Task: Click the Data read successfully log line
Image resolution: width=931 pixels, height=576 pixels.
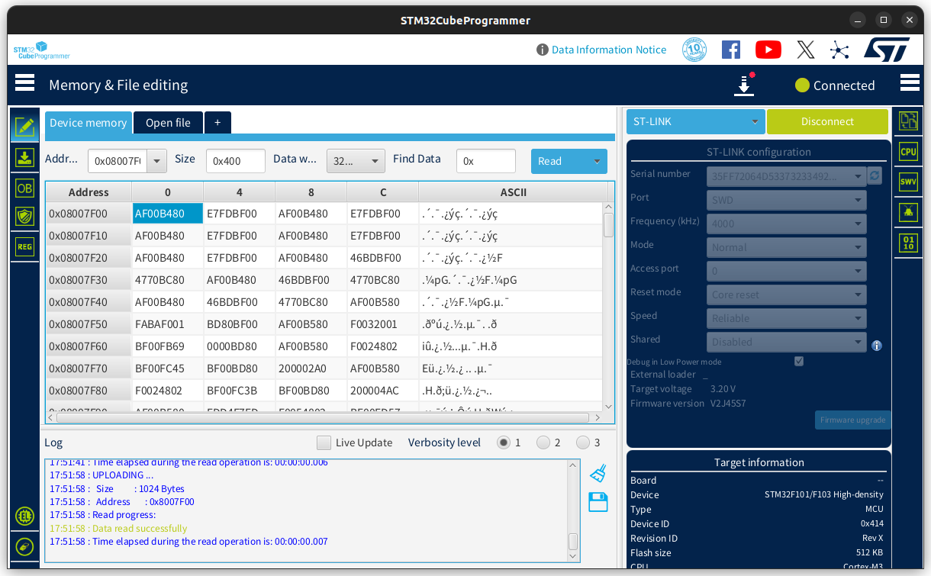Action: [118, 528]
